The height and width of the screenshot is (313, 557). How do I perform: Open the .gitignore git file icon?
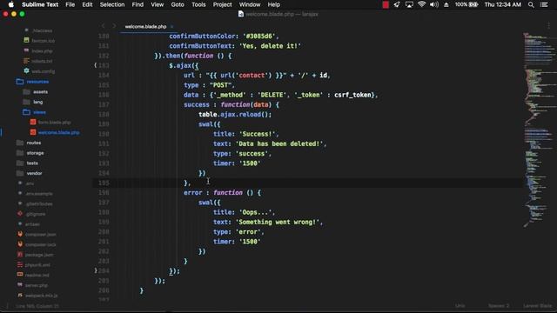(x=20, y=214)
